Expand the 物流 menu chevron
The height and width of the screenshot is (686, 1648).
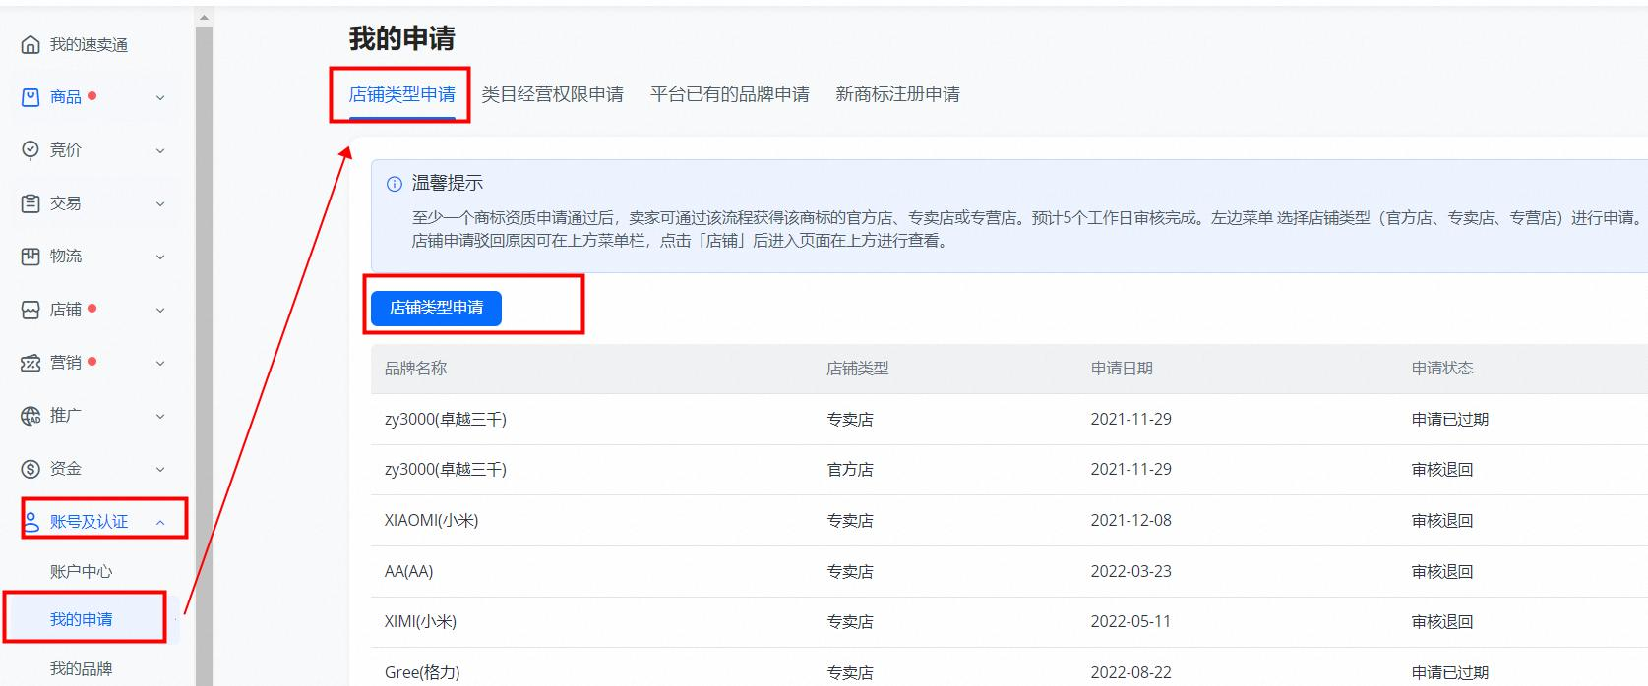[160, 257]
